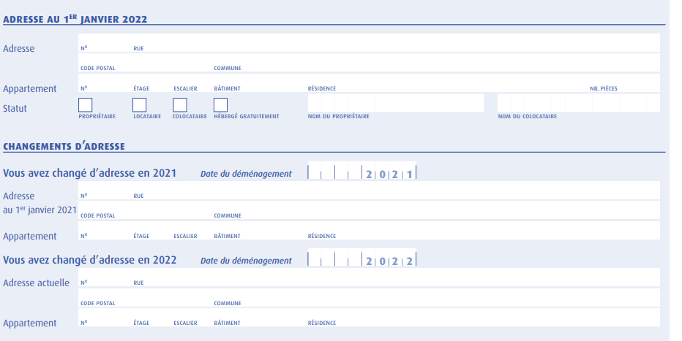Click Résidence field of the 2021 address Appartement row

(483, 230)
